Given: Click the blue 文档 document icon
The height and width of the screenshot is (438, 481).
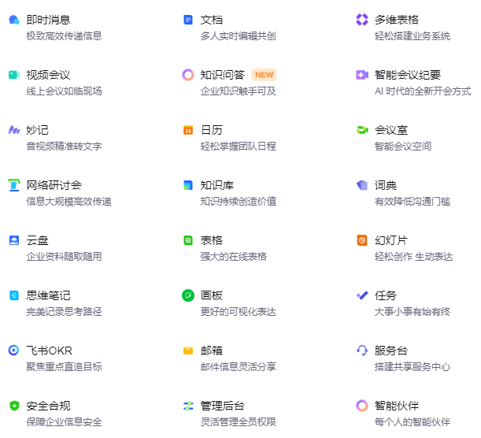Looking at the screenshot, I should point(187,20).
